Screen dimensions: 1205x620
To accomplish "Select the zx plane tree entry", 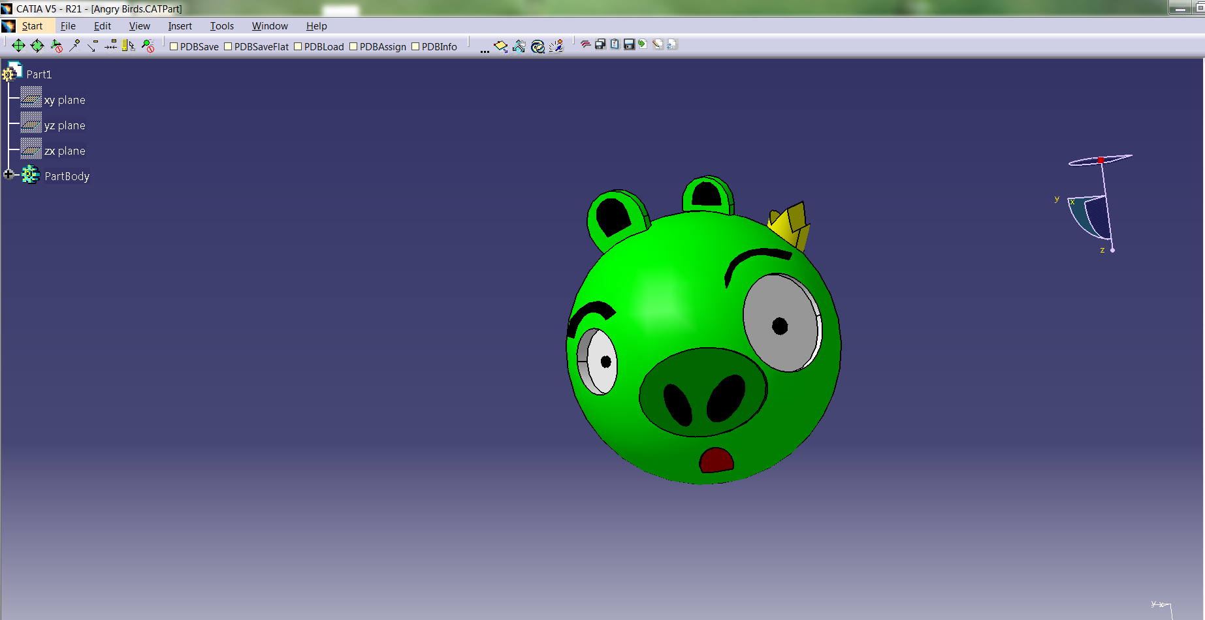I will (65, 151).
